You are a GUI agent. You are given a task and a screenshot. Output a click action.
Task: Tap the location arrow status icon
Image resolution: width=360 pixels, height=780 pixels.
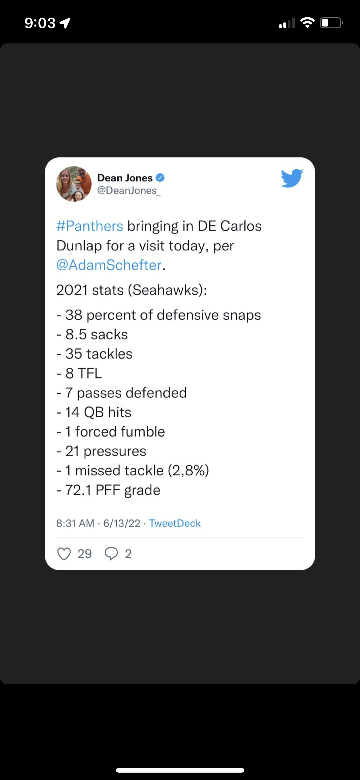65,23
